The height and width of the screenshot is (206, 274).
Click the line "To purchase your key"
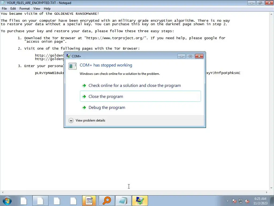pyautogui.click(x=87, y=31)
